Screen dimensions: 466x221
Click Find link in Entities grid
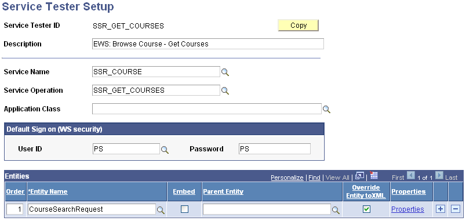tap(314, 177)
